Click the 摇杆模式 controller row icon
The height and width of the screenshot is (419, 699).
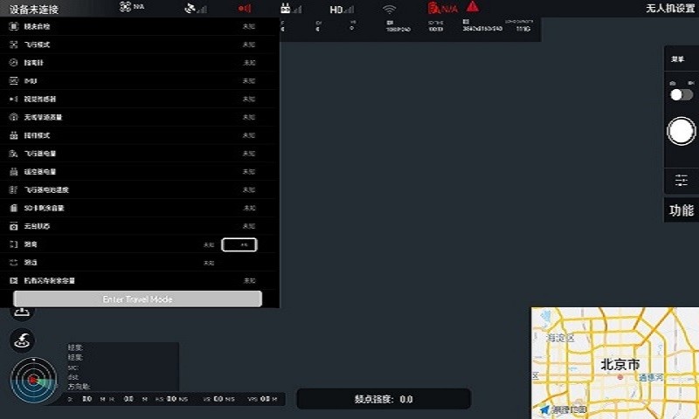[14, 135]
